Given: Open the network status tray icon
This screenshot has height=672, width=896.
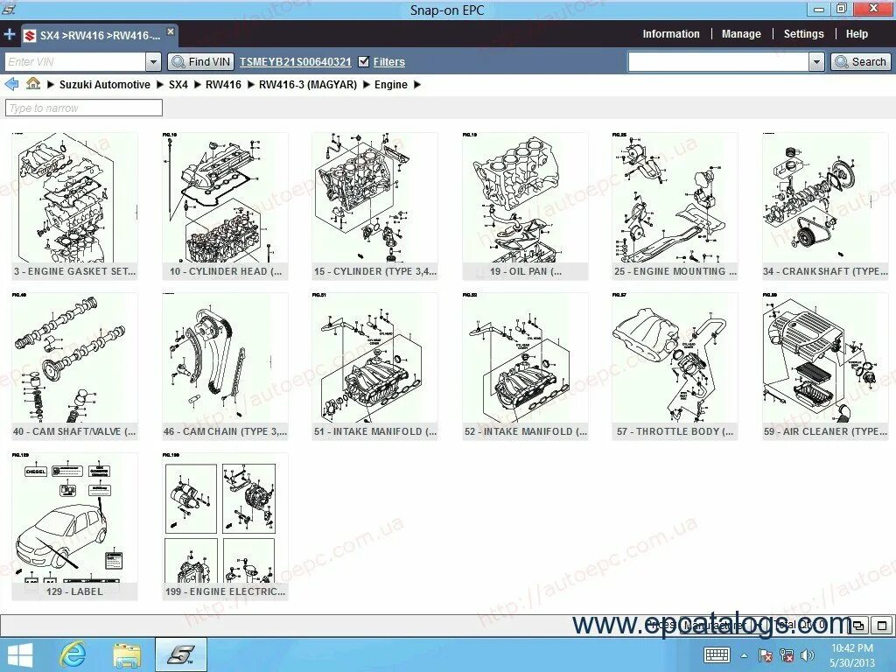Looking at the screenshot, I should click(787, 655).
